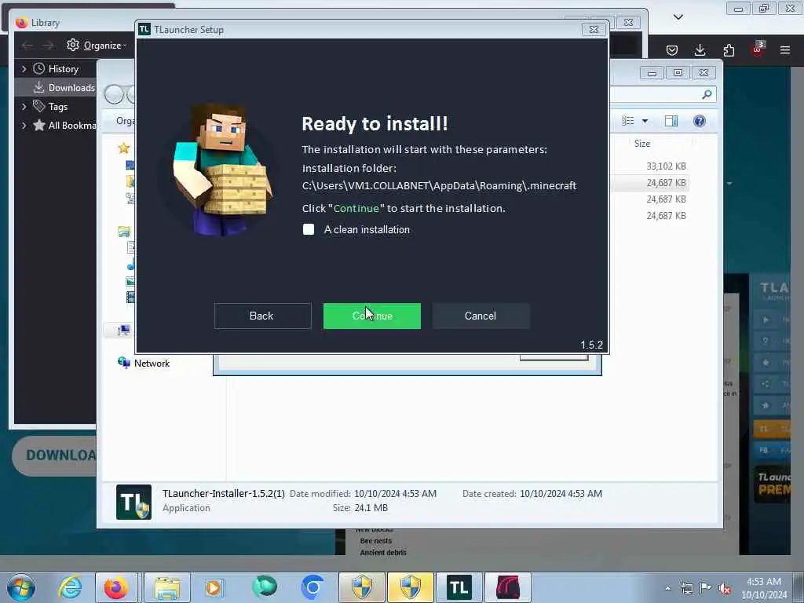Click Back arrow in Library toolbar
Viewport: 804px width, 603px height.
pos(27,46)
